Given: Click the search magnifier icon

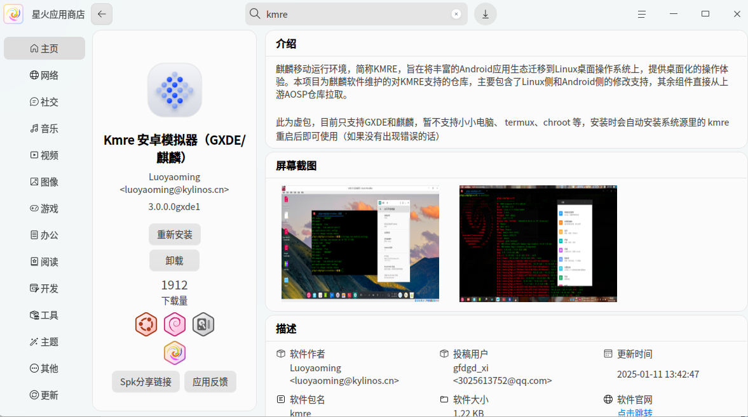Looking at the screenshot, I should click(255, 14).
